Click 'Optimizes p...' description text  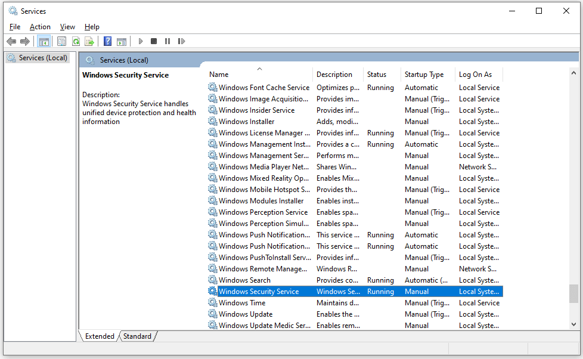coord(338,88)
